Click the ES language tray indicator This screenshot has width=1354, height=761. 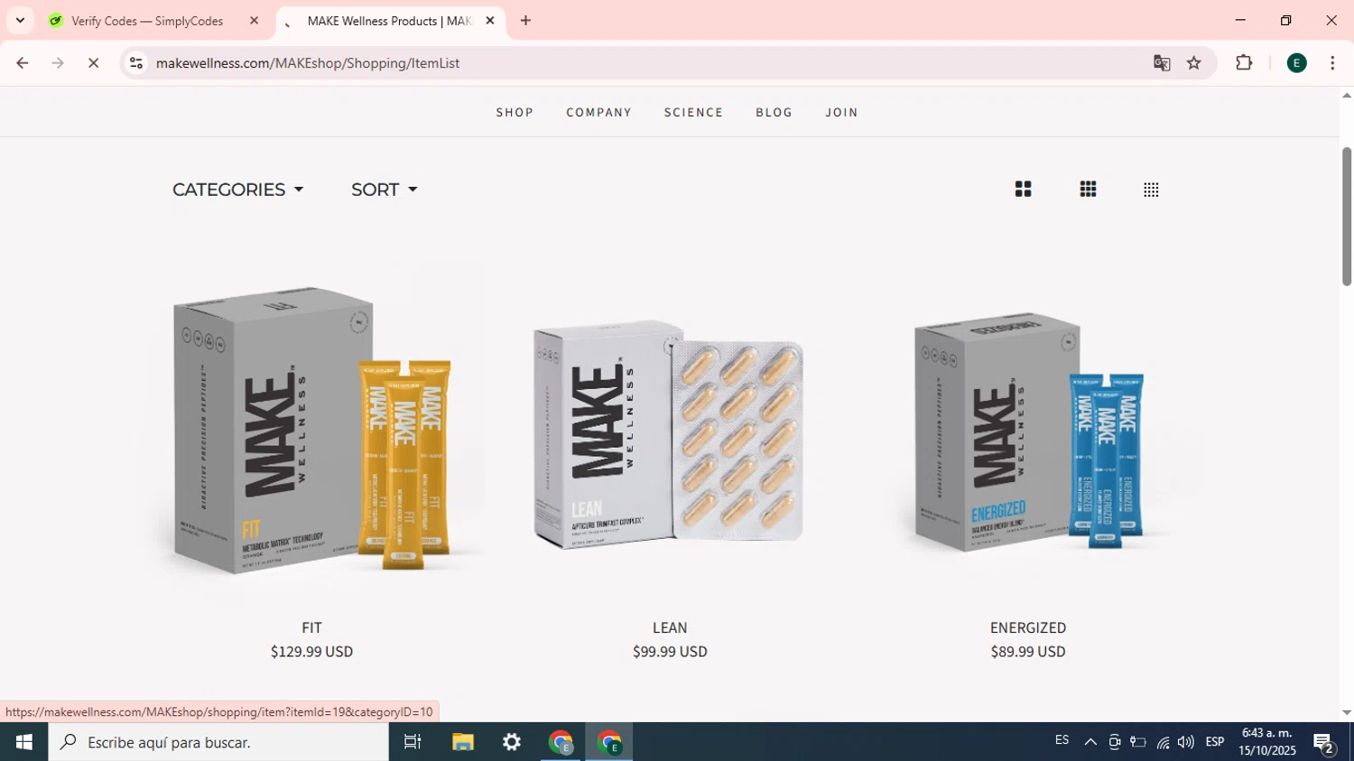point(1062,740)
